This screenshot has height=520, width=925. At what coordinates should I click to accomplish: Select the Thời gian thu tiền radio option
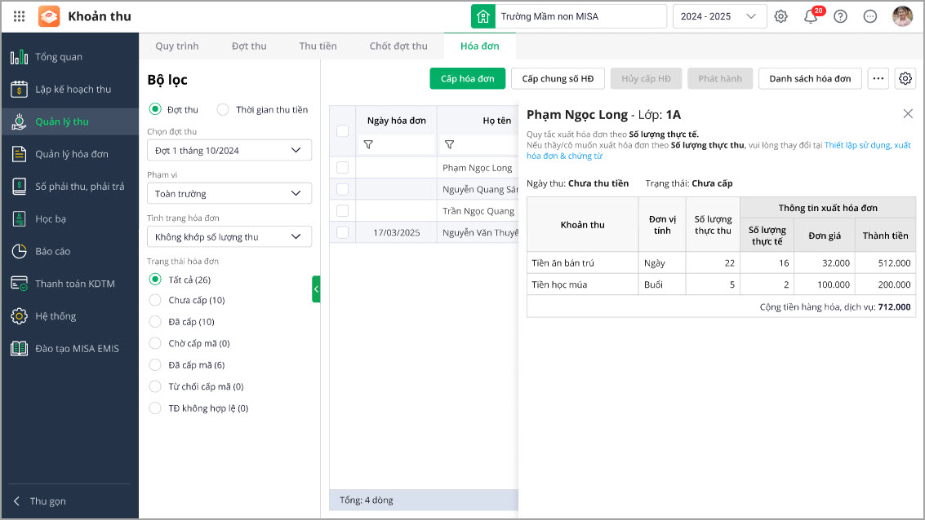coord(222,109)
